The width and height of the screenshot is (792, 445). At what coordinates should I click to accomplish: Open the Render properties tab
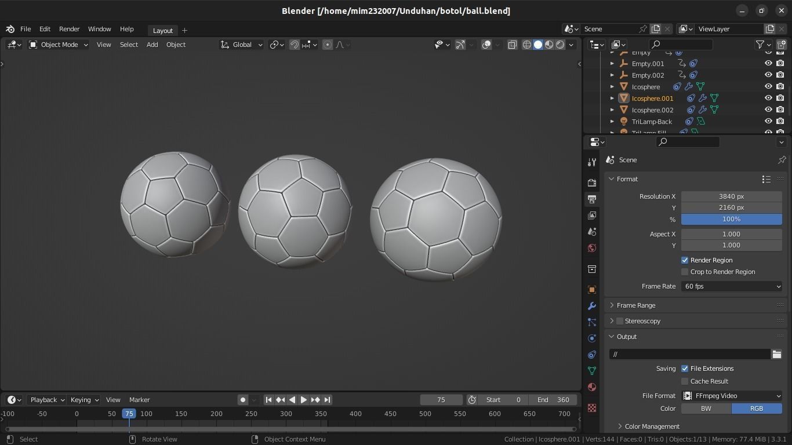coord(592,182)
